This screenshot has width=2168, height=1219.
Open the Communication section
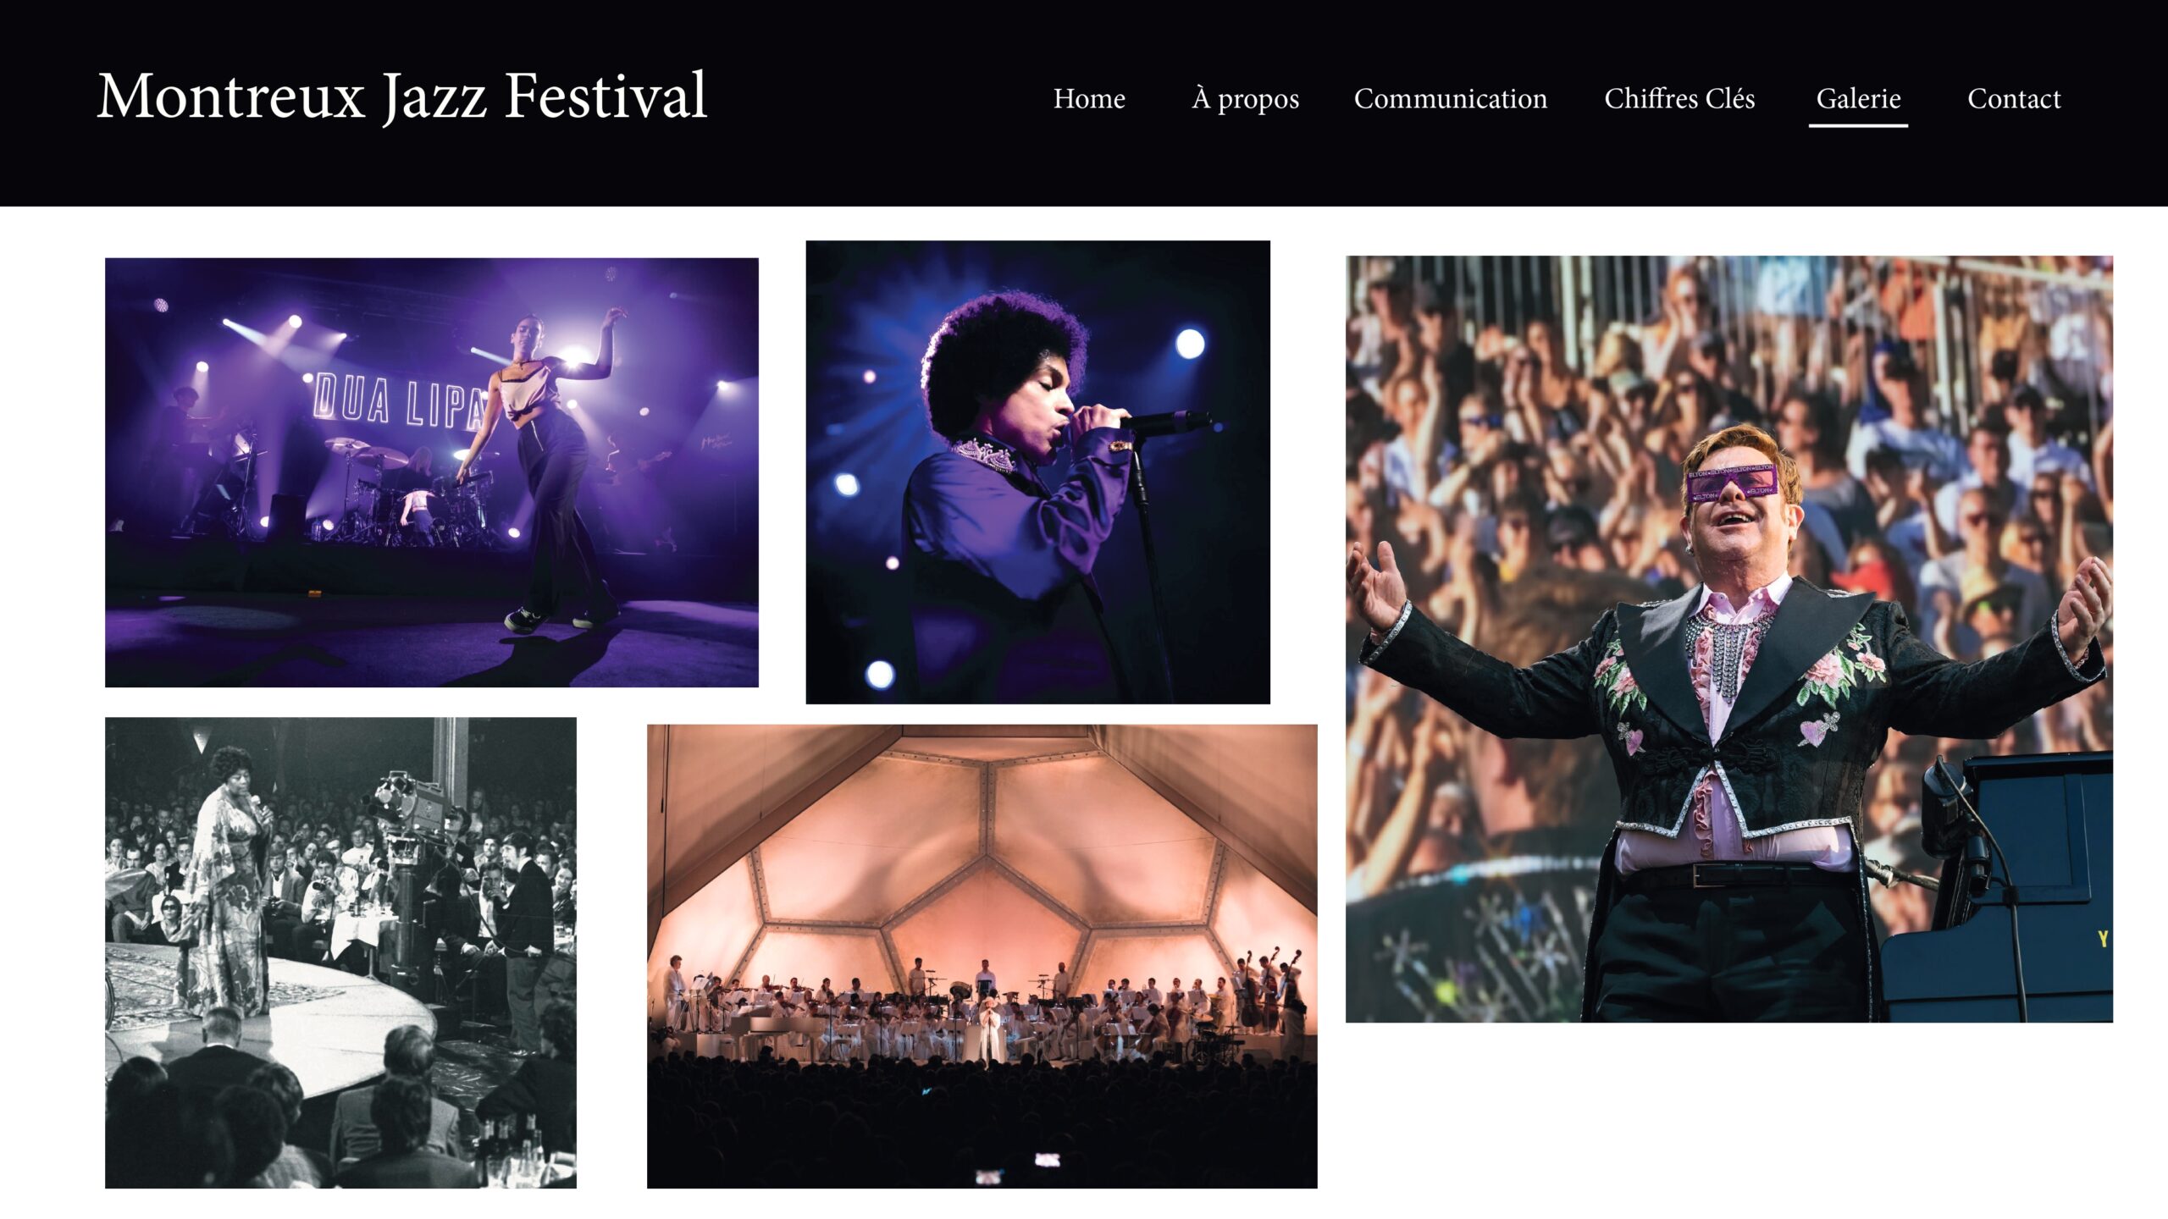coord(1450,98)
